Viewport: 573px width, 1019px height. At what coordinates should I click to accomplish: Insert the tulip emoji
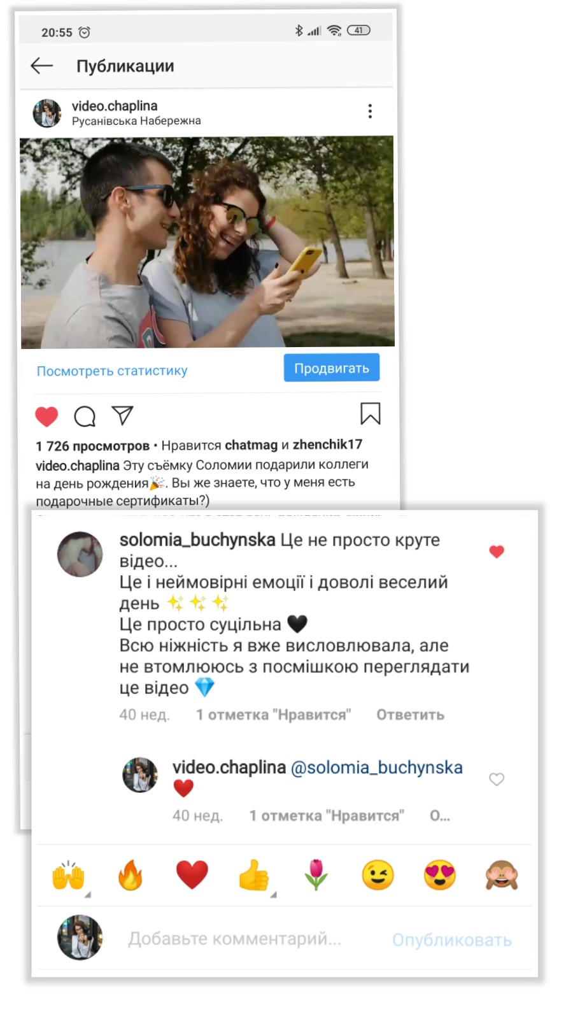pyautogui.click(x=316, y=875)
